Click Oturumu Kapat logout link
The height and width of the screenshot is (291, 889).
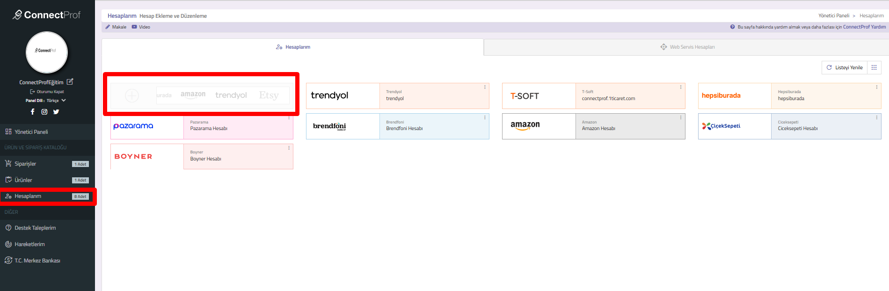pos(47,92)
